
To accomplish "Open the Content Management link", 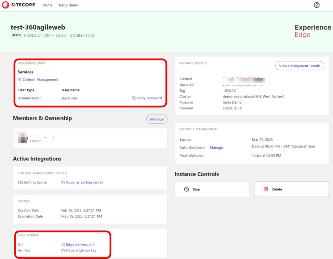I will click(x=40, y=80).
